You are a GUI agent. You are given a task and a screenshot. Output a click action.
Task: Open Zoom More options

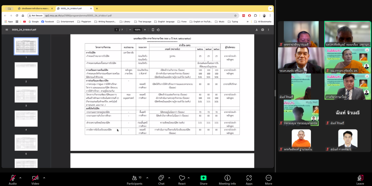click(x=268, y=180)
